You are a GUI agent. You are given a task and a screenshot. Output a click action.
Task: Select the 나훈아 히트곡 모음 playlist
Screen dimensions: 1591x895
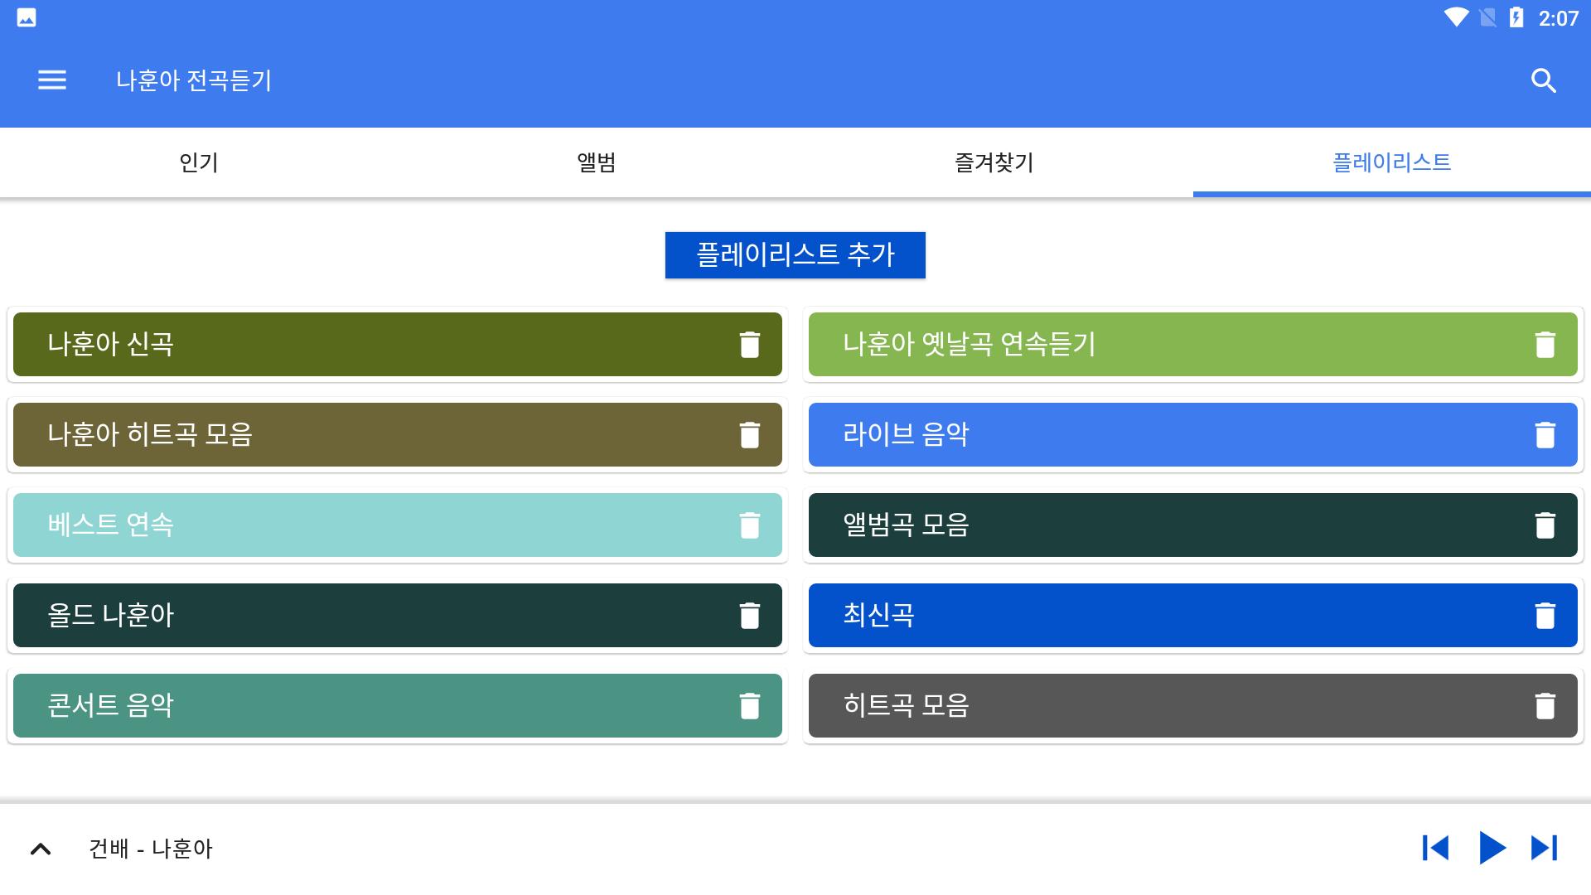[x=365, y=435]
